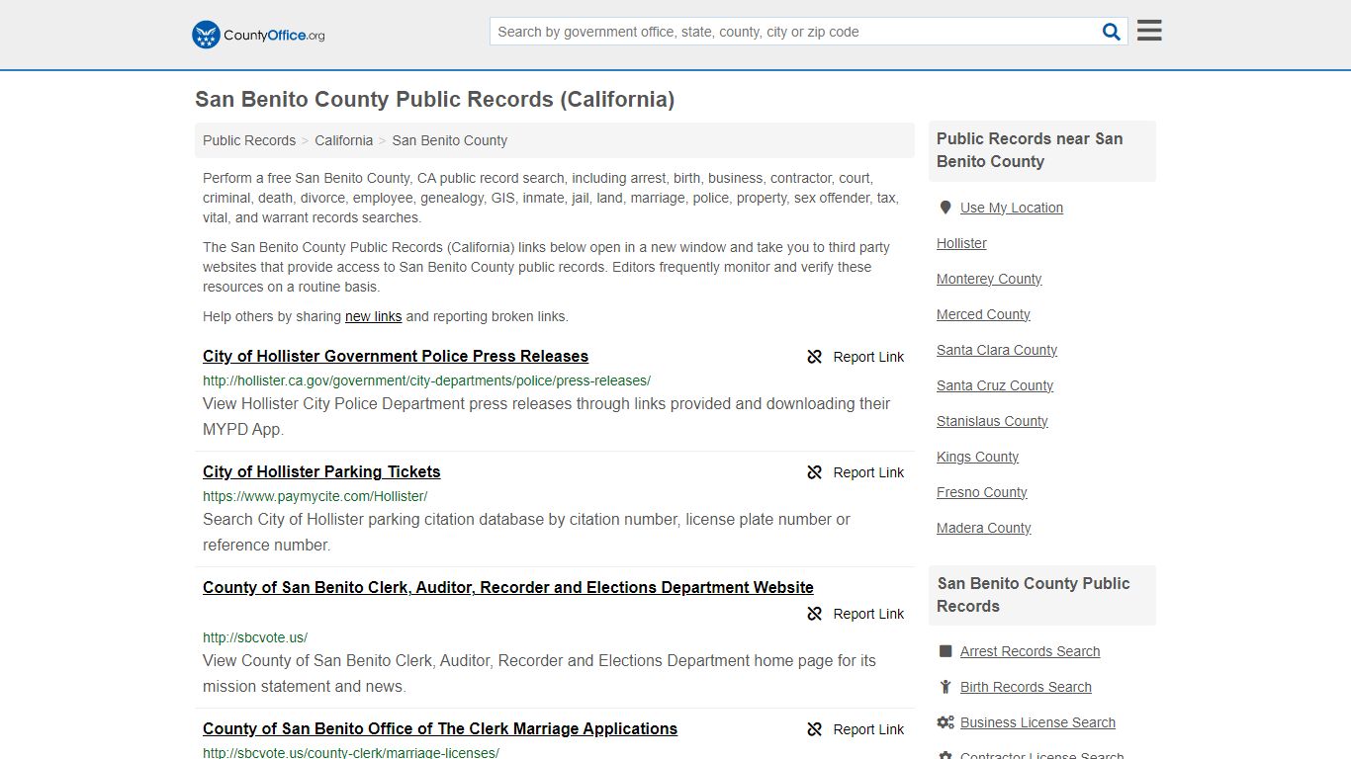
Task: Open Office of The Clerk Marriage Applications
Action: coord(440,728)
